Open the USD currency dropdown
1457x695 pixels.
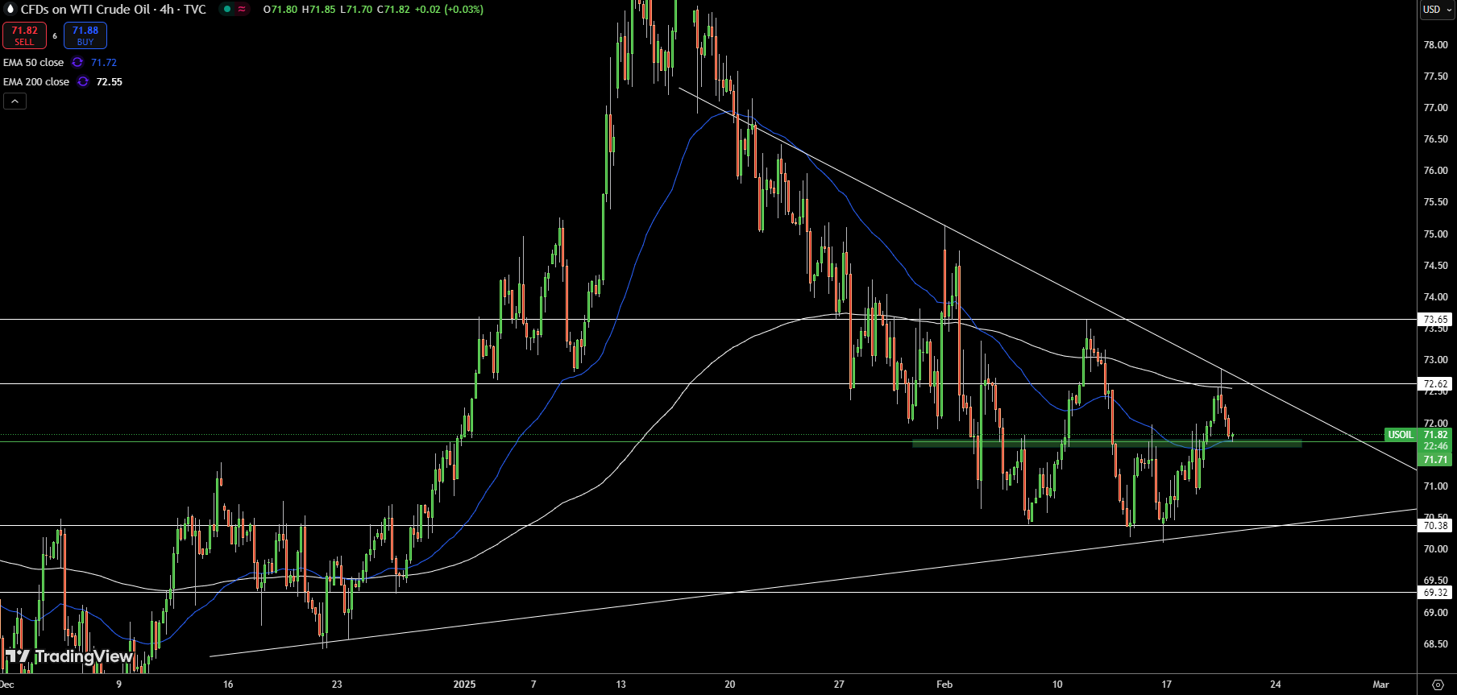click(x=1437, y=10)
